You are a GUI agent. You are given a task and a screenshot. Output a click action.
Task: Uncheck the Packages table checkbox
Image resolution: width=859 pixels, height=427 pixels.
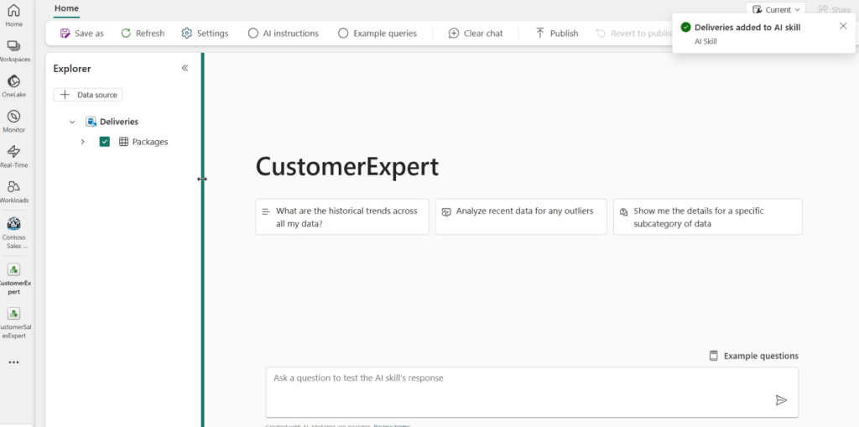click(x=105, y=142)
